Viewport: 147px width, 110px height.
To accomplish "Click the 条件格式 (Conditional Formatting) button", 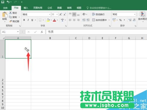I will tap(143, 16).
